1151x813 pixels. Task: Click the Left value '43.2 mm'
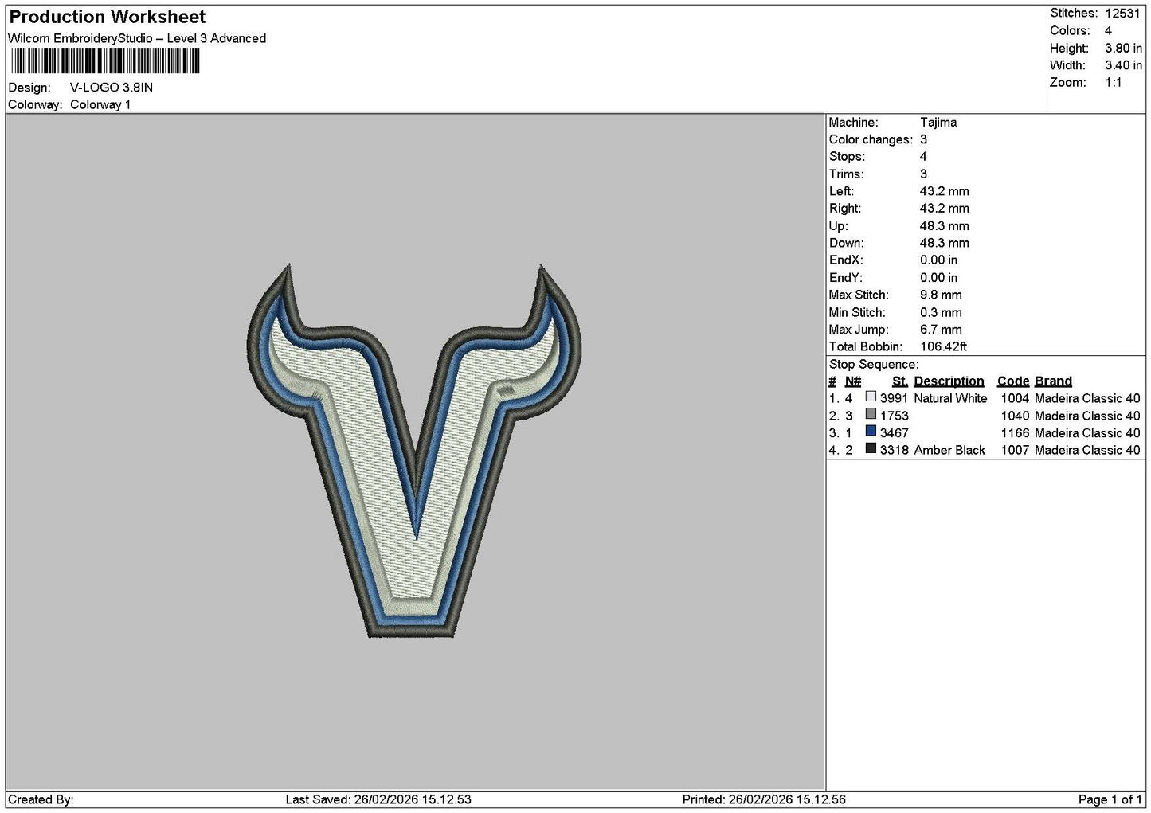coord(945,192)
